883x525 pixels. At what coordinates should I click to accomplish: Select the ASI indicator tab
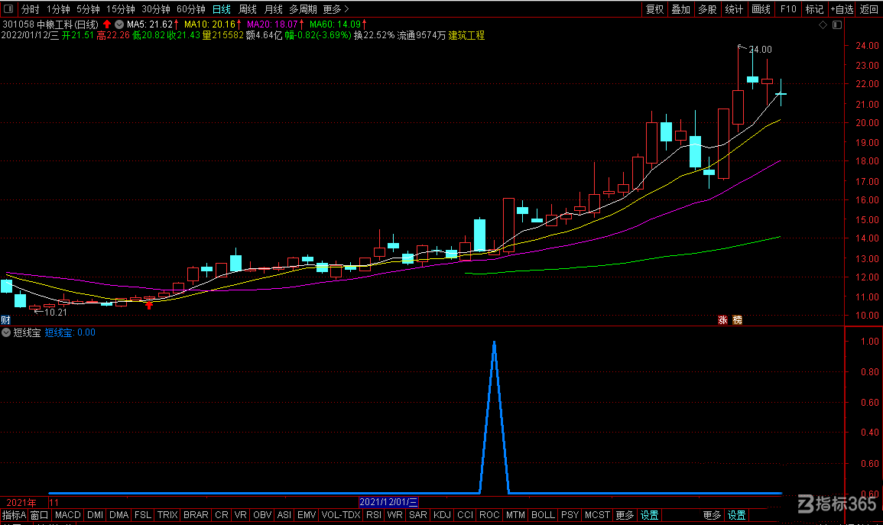(284, 515)
